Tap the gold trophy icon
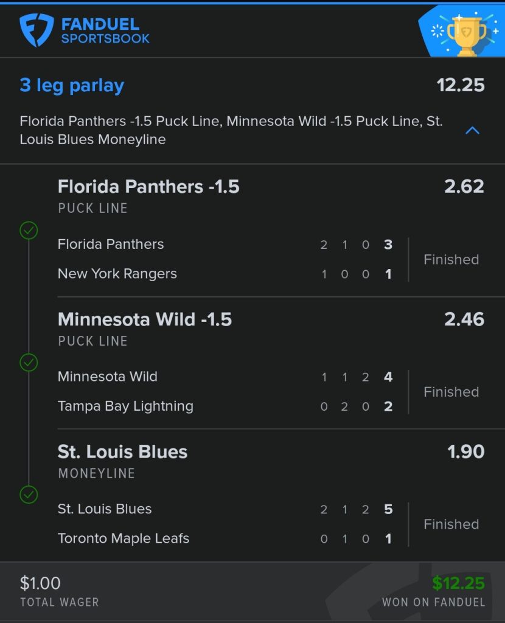The width and height of the screenshot is (505, 623). click(467, 35)
